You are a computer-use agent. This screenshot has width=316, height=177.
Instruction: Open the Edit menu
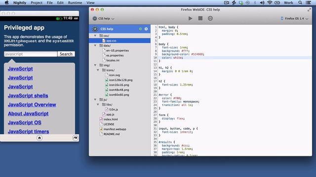point(60,2)
